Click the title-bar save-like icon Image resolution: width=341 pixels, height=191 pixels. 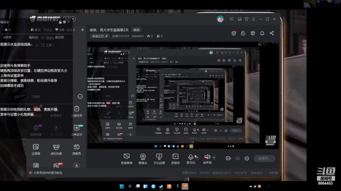pyautogui.click(x=240, y=19)
